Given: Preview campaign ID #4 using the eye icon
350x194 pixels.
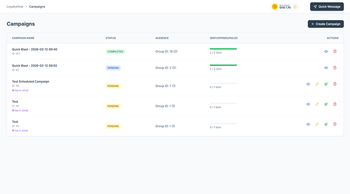Looking at the screenshot, I should (x=308, y=124).
